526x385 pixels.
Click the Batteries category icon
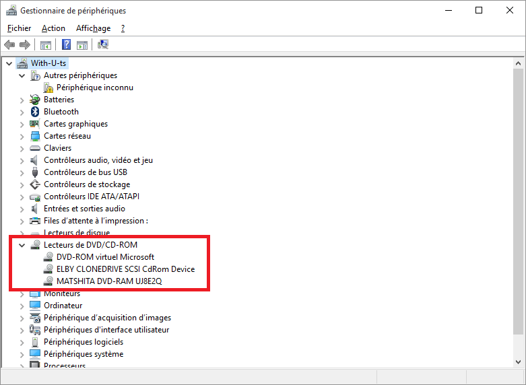point(36,100)
